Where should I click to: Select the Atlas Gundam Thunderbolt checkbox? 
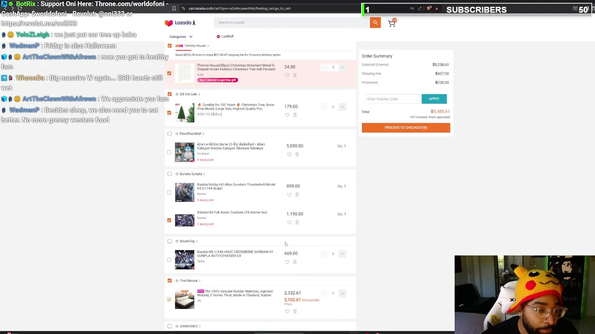click(x=169, y=192)
